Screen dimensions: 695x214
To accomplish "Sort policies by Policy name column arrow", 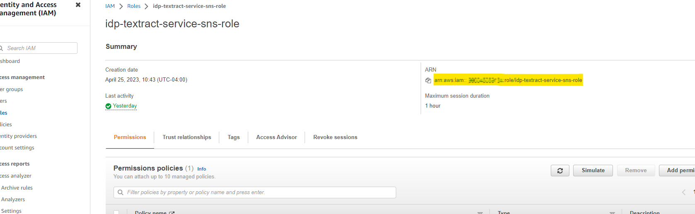I will tap(480, 213).
